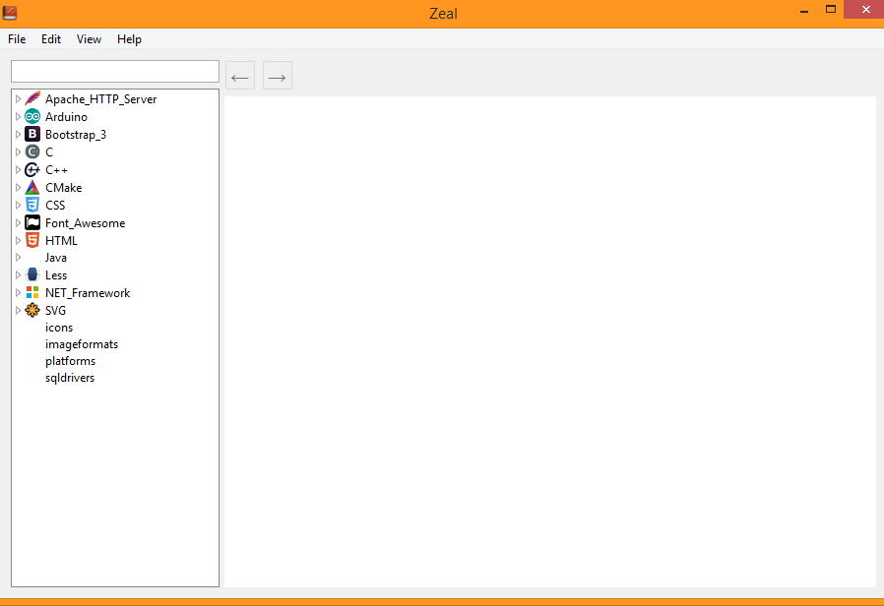884x606 pixels.
Task: Click the Font Awesome flag icon
Action: pos(32,222)
